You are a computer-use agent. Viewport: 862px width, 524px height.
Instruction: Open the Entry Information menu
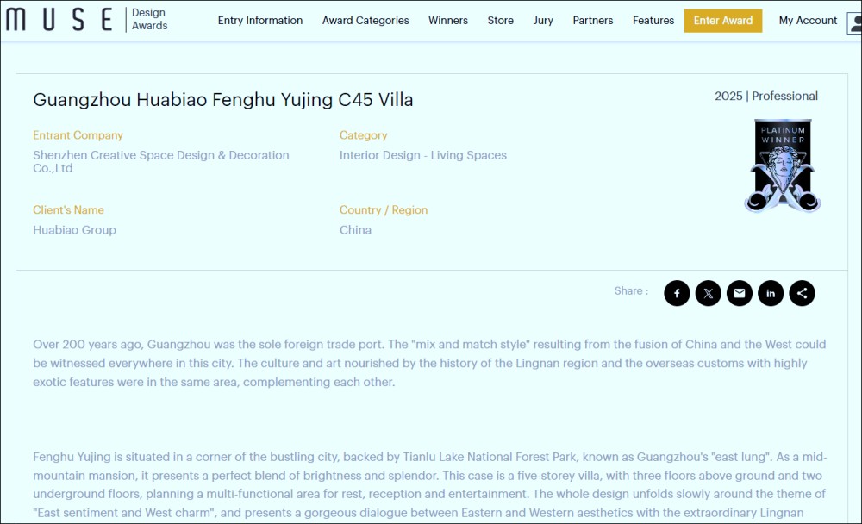(x=260, y=21)
